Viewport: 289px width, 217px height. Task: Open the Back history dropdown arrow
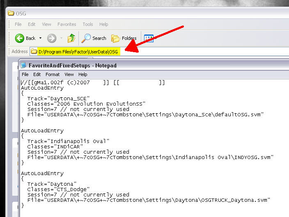point(40,38)
